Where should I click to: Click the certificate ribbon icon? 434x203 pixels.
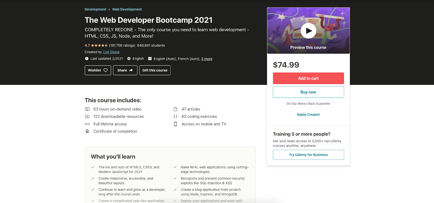click(87, 131)
